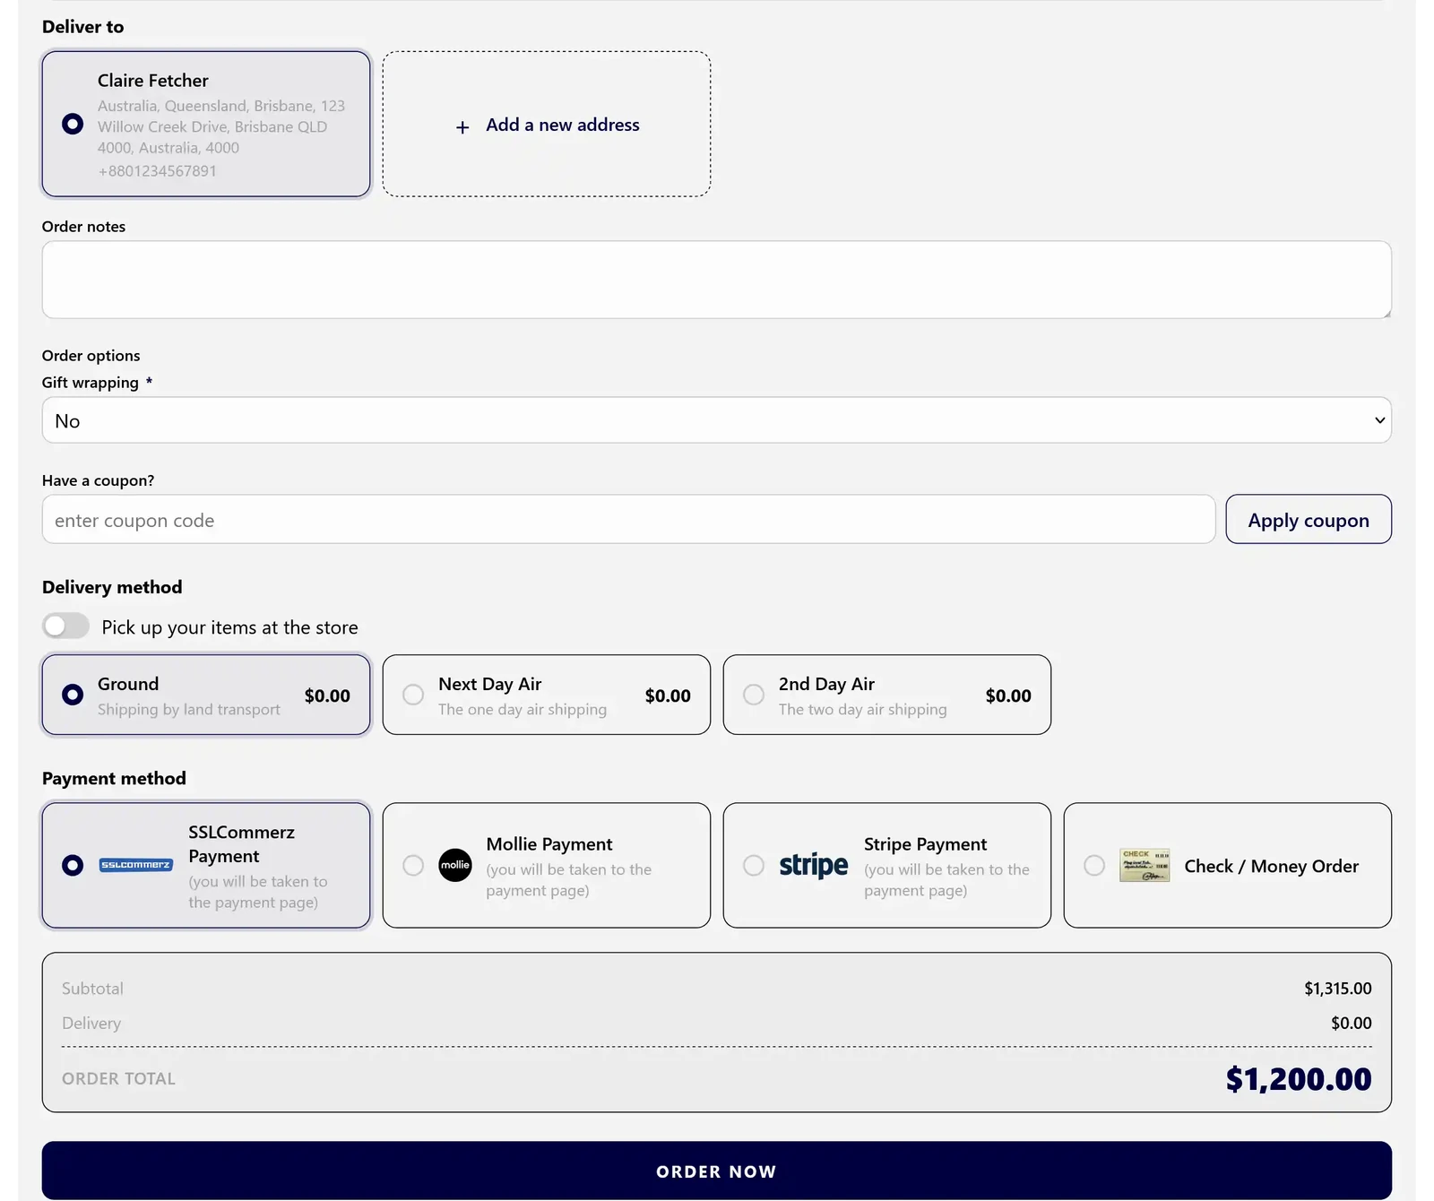The height and width of the screenshot is (1201, 1434).
Task: Select Check / Money Order radio button
Action: point(1094,865)
